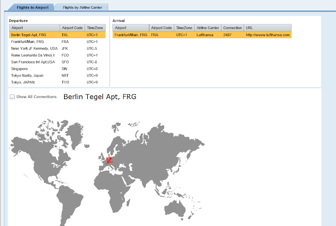
Task: Click Arrival table TimeZone column header
Action: [184, 28]
